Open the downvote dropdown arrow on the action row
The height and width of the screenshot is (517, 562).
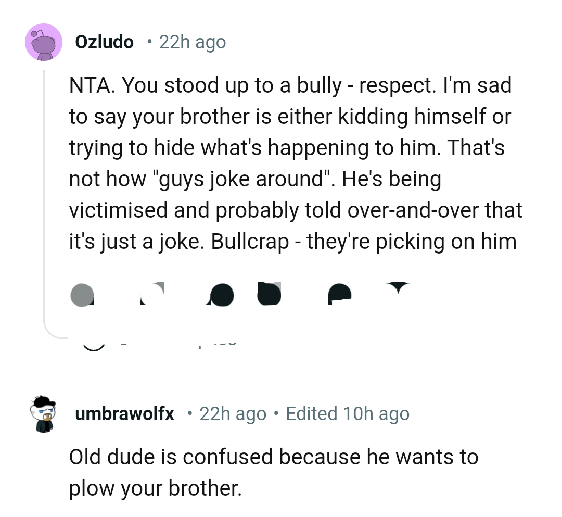[x=398, y=292]
